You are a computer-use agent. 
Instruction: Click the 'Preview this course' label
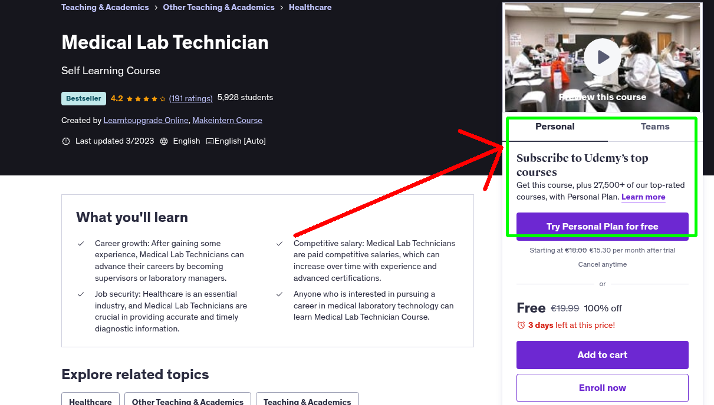pos(603,97)
